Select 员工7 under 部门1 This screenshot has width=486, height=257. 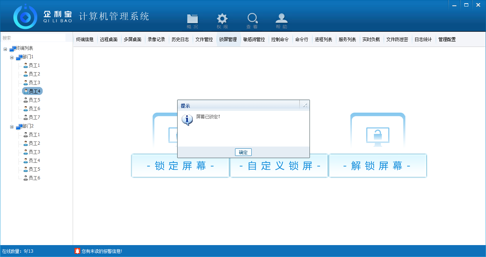pos(34,117)
